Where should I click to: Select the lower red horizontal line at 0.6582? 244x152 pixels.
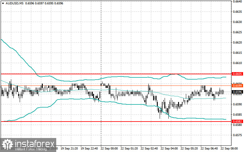pos(116,122)
